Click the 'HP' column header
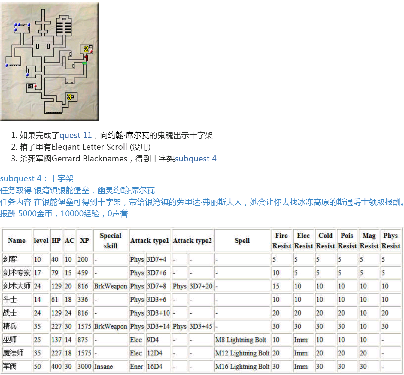 tap(56, 241)
